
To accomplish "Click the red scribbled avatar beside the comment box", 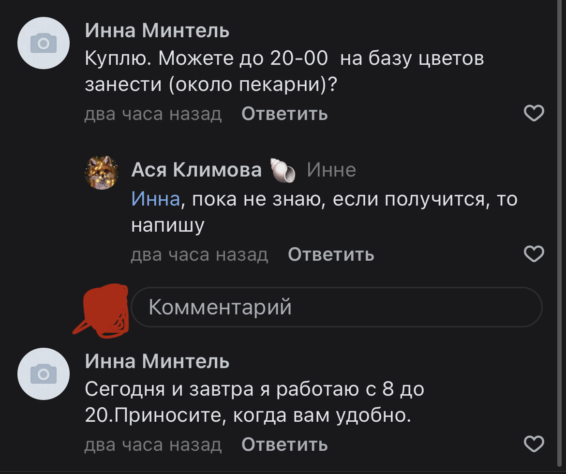I will point(104,309).
